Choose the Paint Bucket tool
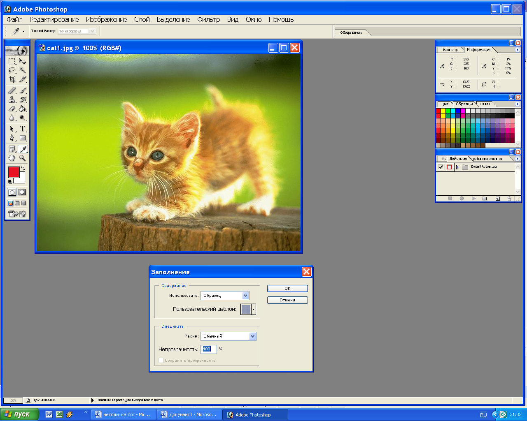 (23, 109)
